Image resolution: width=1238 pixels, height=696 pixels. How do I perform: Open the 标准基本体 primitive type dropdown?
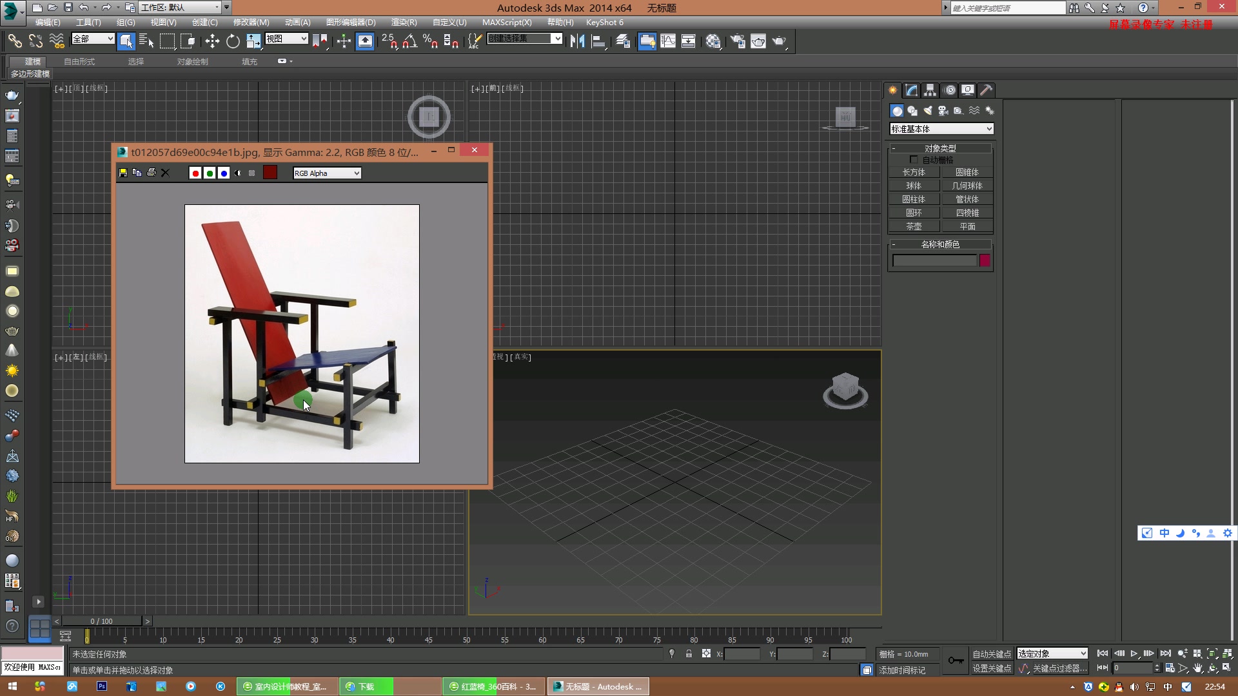point(941,129)
